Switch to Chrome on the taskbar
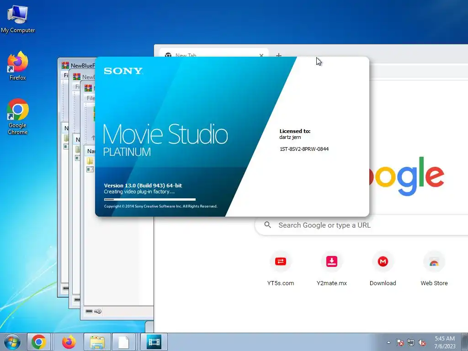The height and width of the screenshot is (351, 468). click(x=39, y=342)
